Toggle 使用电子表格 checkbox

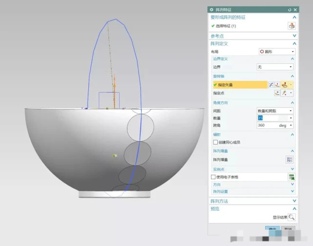(x=213, y=177)
